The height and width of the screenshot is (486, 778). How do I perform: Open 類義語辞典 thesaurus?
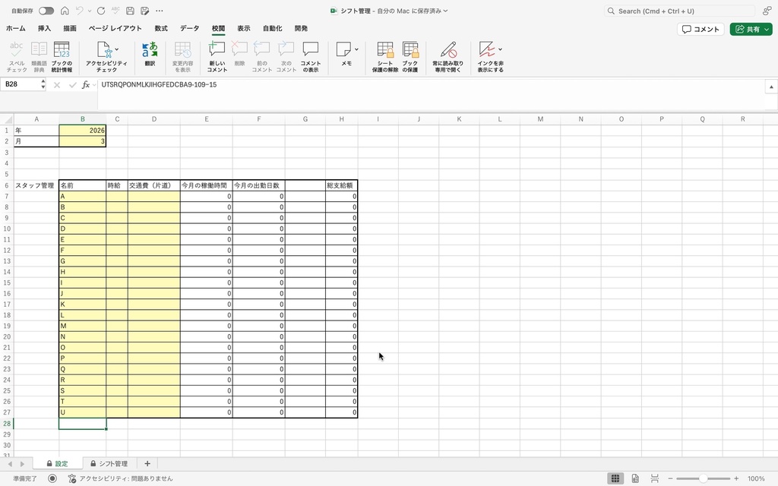click(40, 56)
